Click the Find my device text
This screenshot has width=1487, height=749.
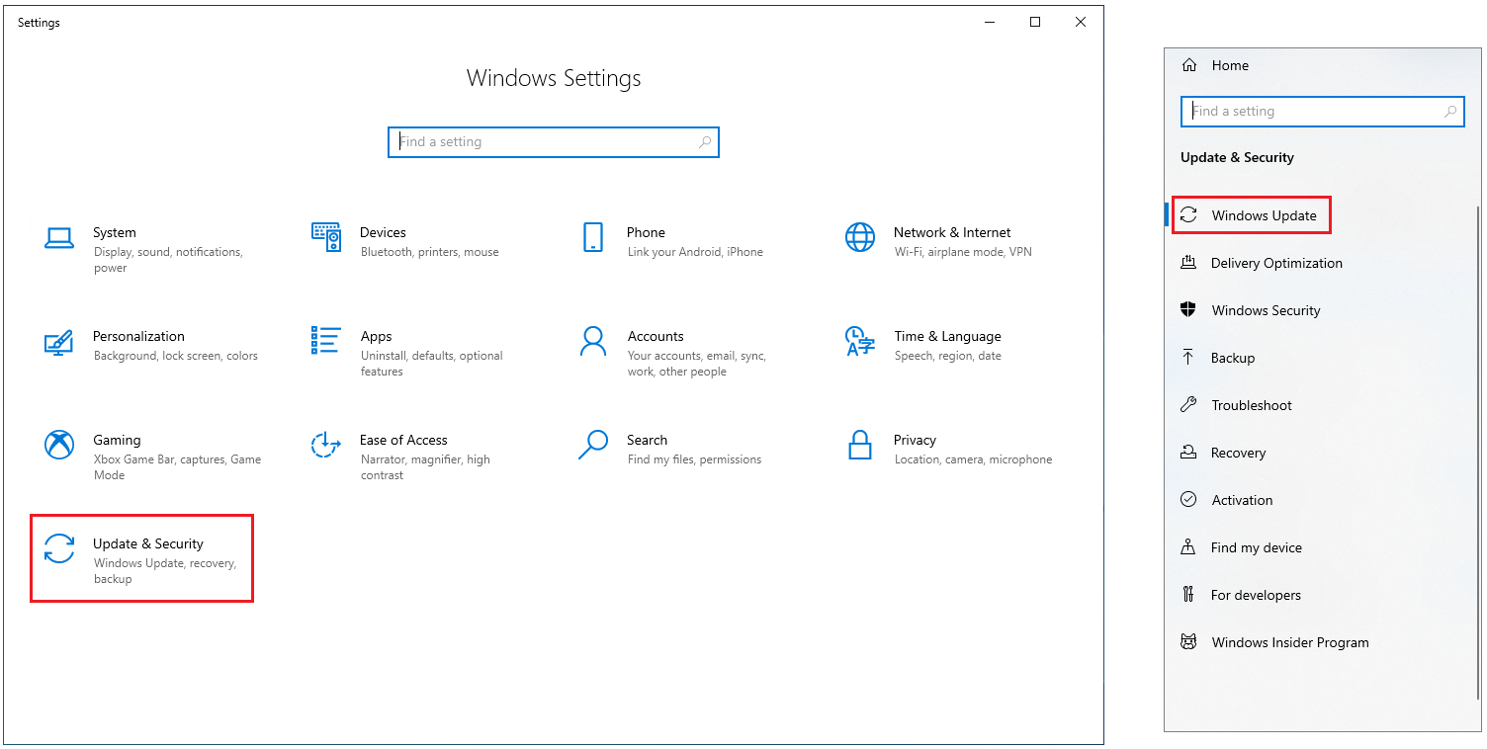coord(1257,547)
